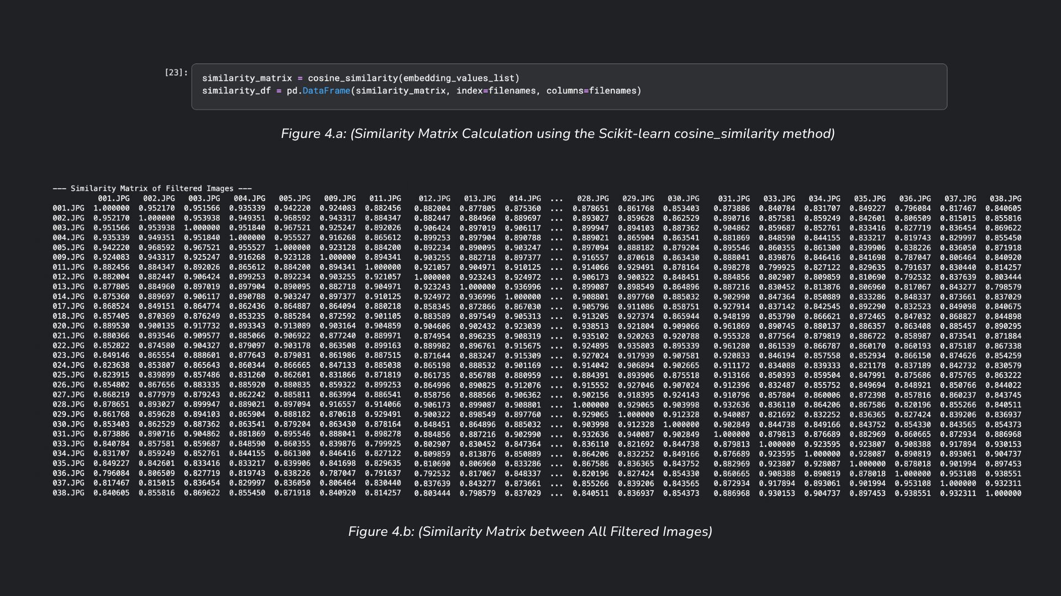Click the 025.JPG row label
Screen dimensions: 1061x596
point(69,375)
